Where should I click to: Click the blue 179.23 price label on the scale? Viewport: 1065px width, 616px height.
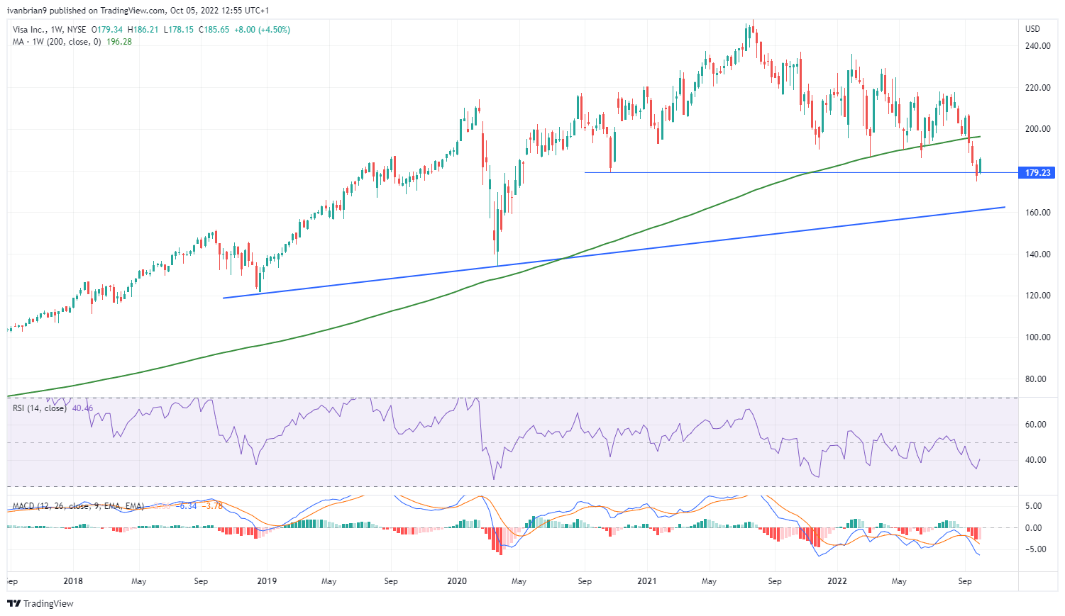(1038, 172)
